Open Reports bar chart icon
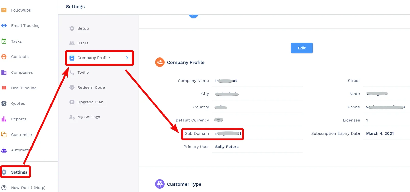 pyautogui.click(x=4, y=119)
